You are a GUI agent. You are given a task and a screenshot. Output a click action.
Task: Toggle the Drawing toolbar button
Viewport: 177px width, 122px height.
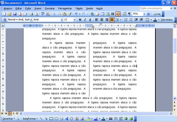118,14
